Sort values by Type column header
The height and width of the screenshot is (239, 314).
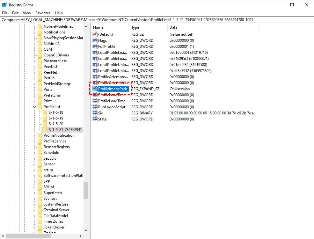(148, 27)
